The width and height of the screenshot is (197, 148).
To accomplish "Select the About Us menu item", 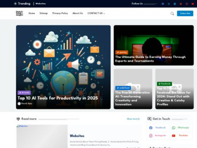I will (77, 13).
